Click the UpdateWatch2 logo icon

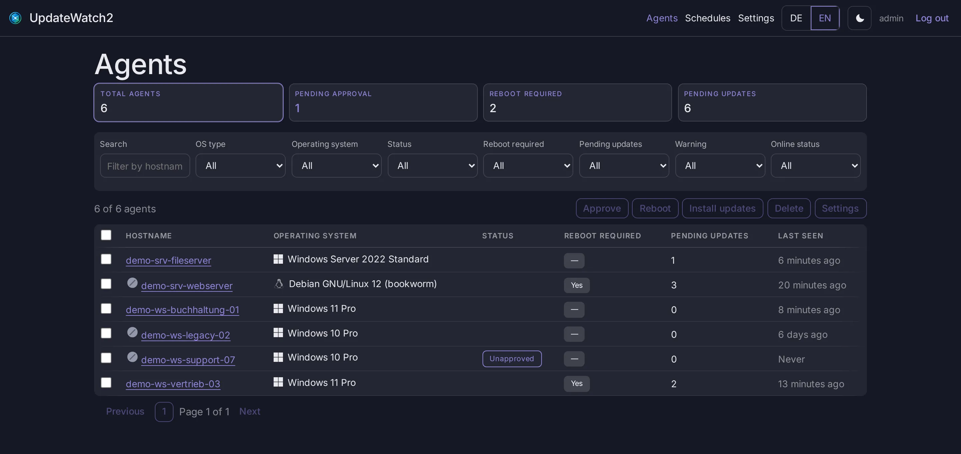[15, 18]
